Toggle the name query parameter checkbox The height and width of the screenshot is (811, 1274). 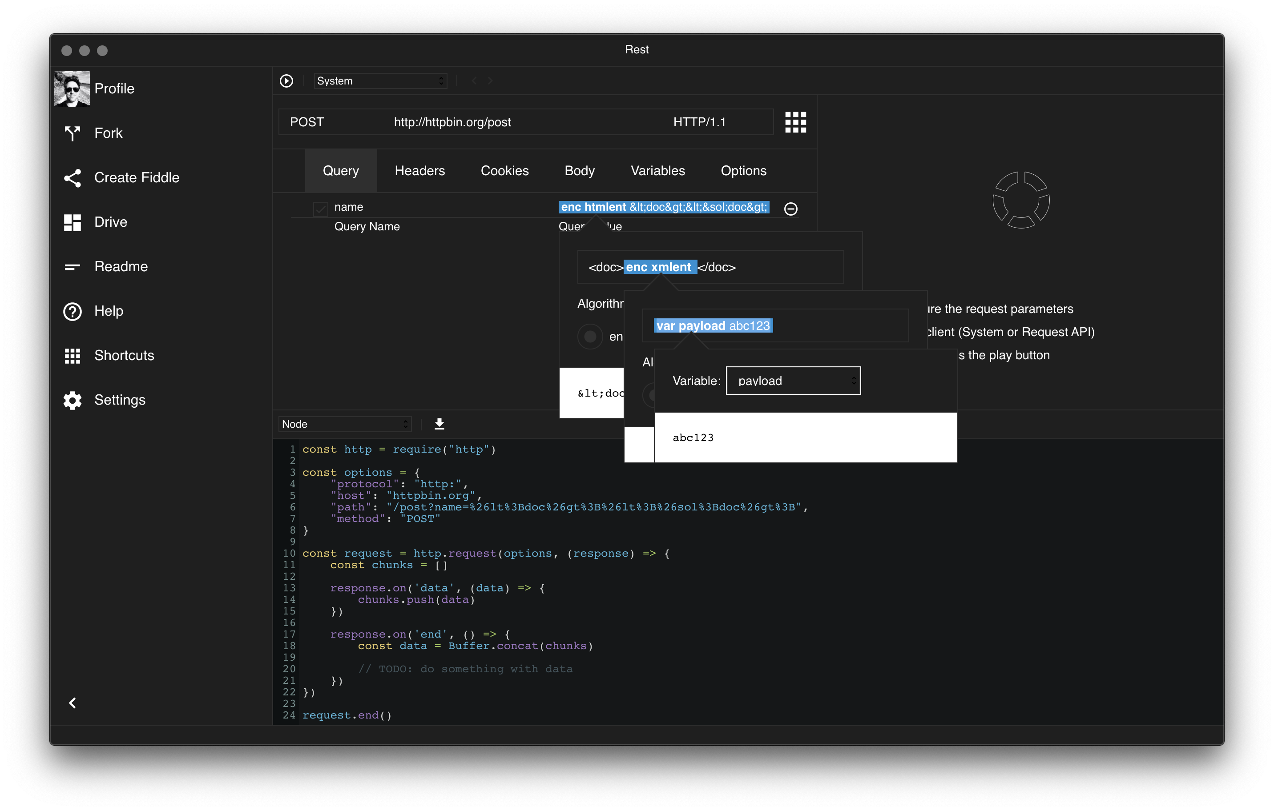(320, 209)
